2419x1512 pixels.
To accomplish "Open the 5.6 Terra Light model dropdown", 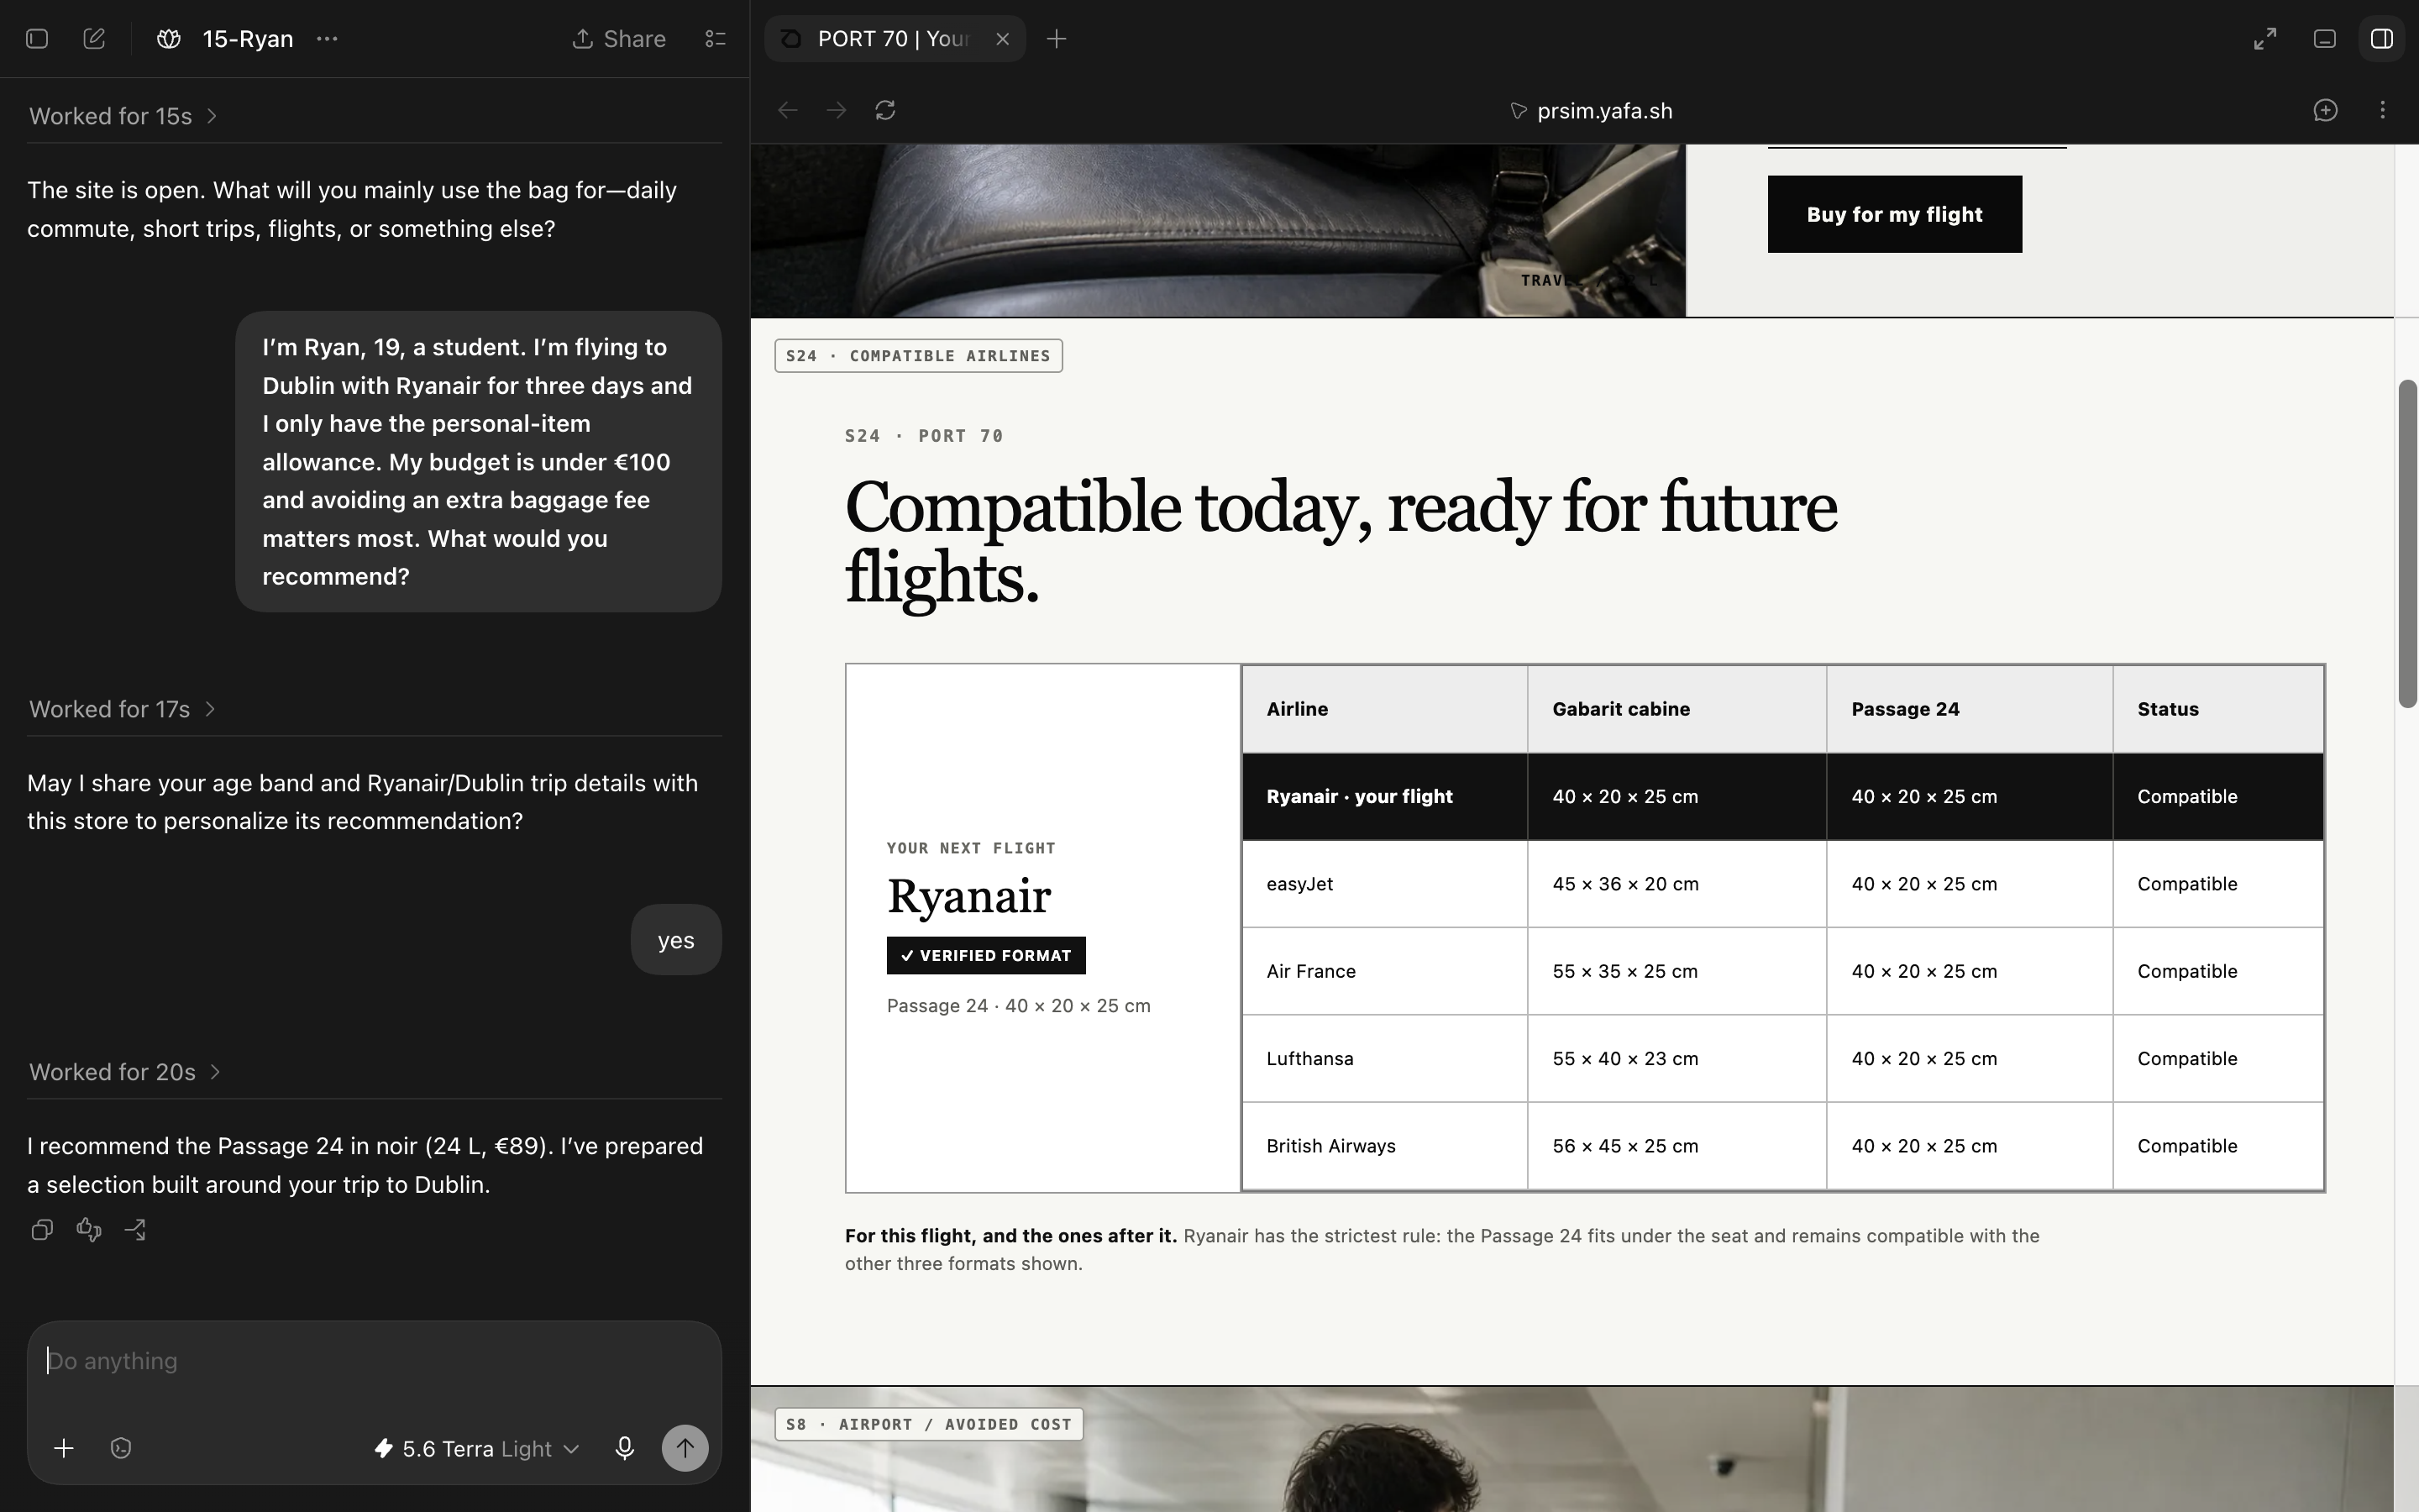I will [477, 1449].
